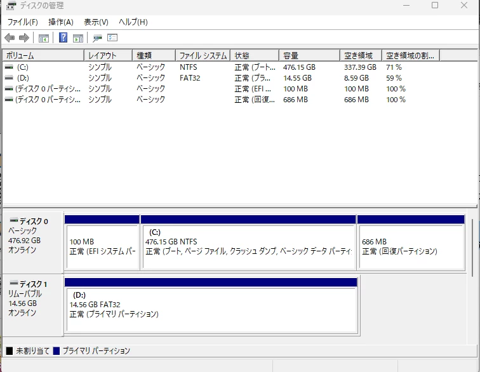Click the drive icon for volume (C:)
480x372 pixels.
coord(9,67)
